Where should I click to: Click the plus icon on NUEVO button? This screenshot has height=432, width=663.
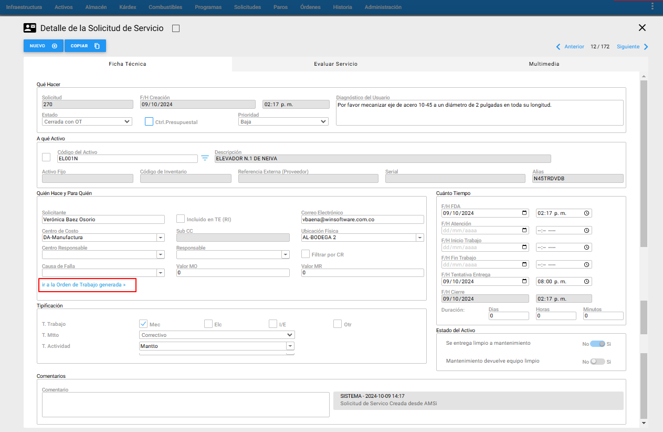pos(55,46)
